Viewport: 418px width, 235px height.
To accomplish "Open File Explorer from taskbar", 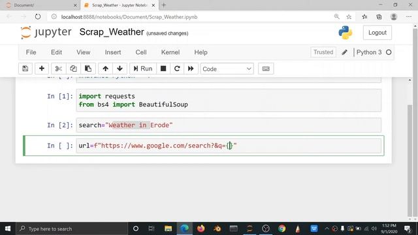I will click(x=168, y=228).
